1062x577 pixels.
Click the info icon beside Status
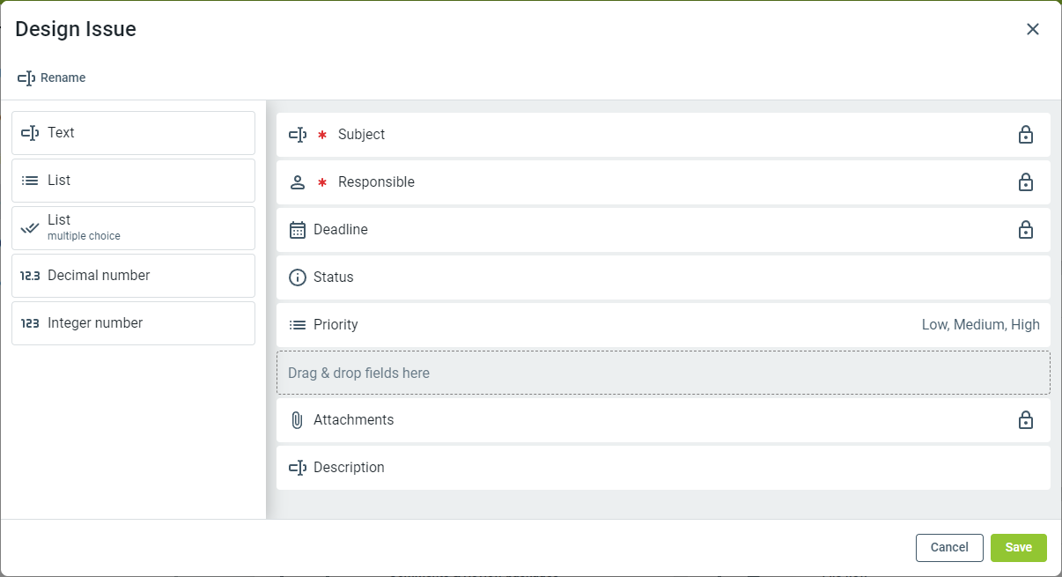298,277
